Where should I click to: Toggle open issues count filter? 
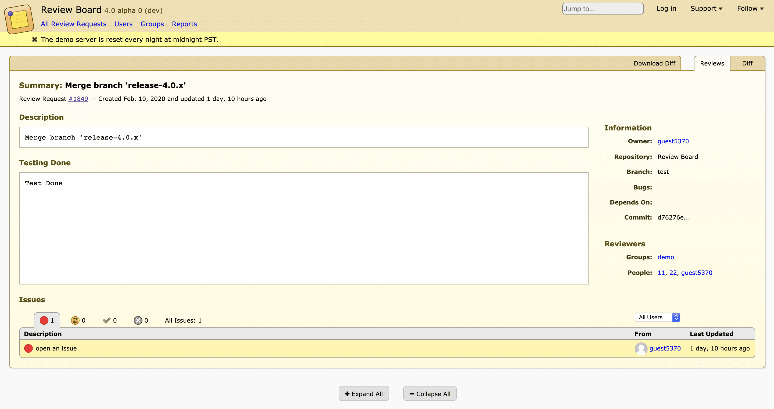pos(46,320)
